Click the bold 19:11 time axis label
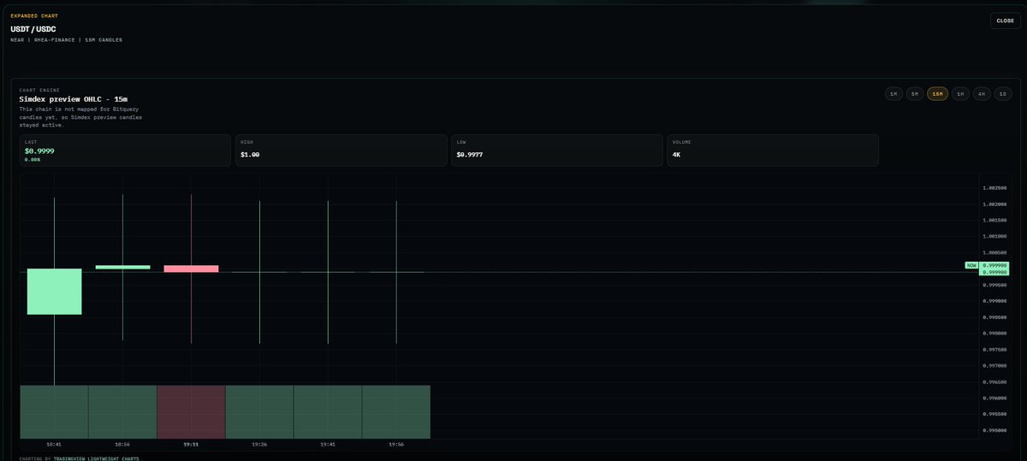The width and height of the screenshot is (1027, 461). 191,445
